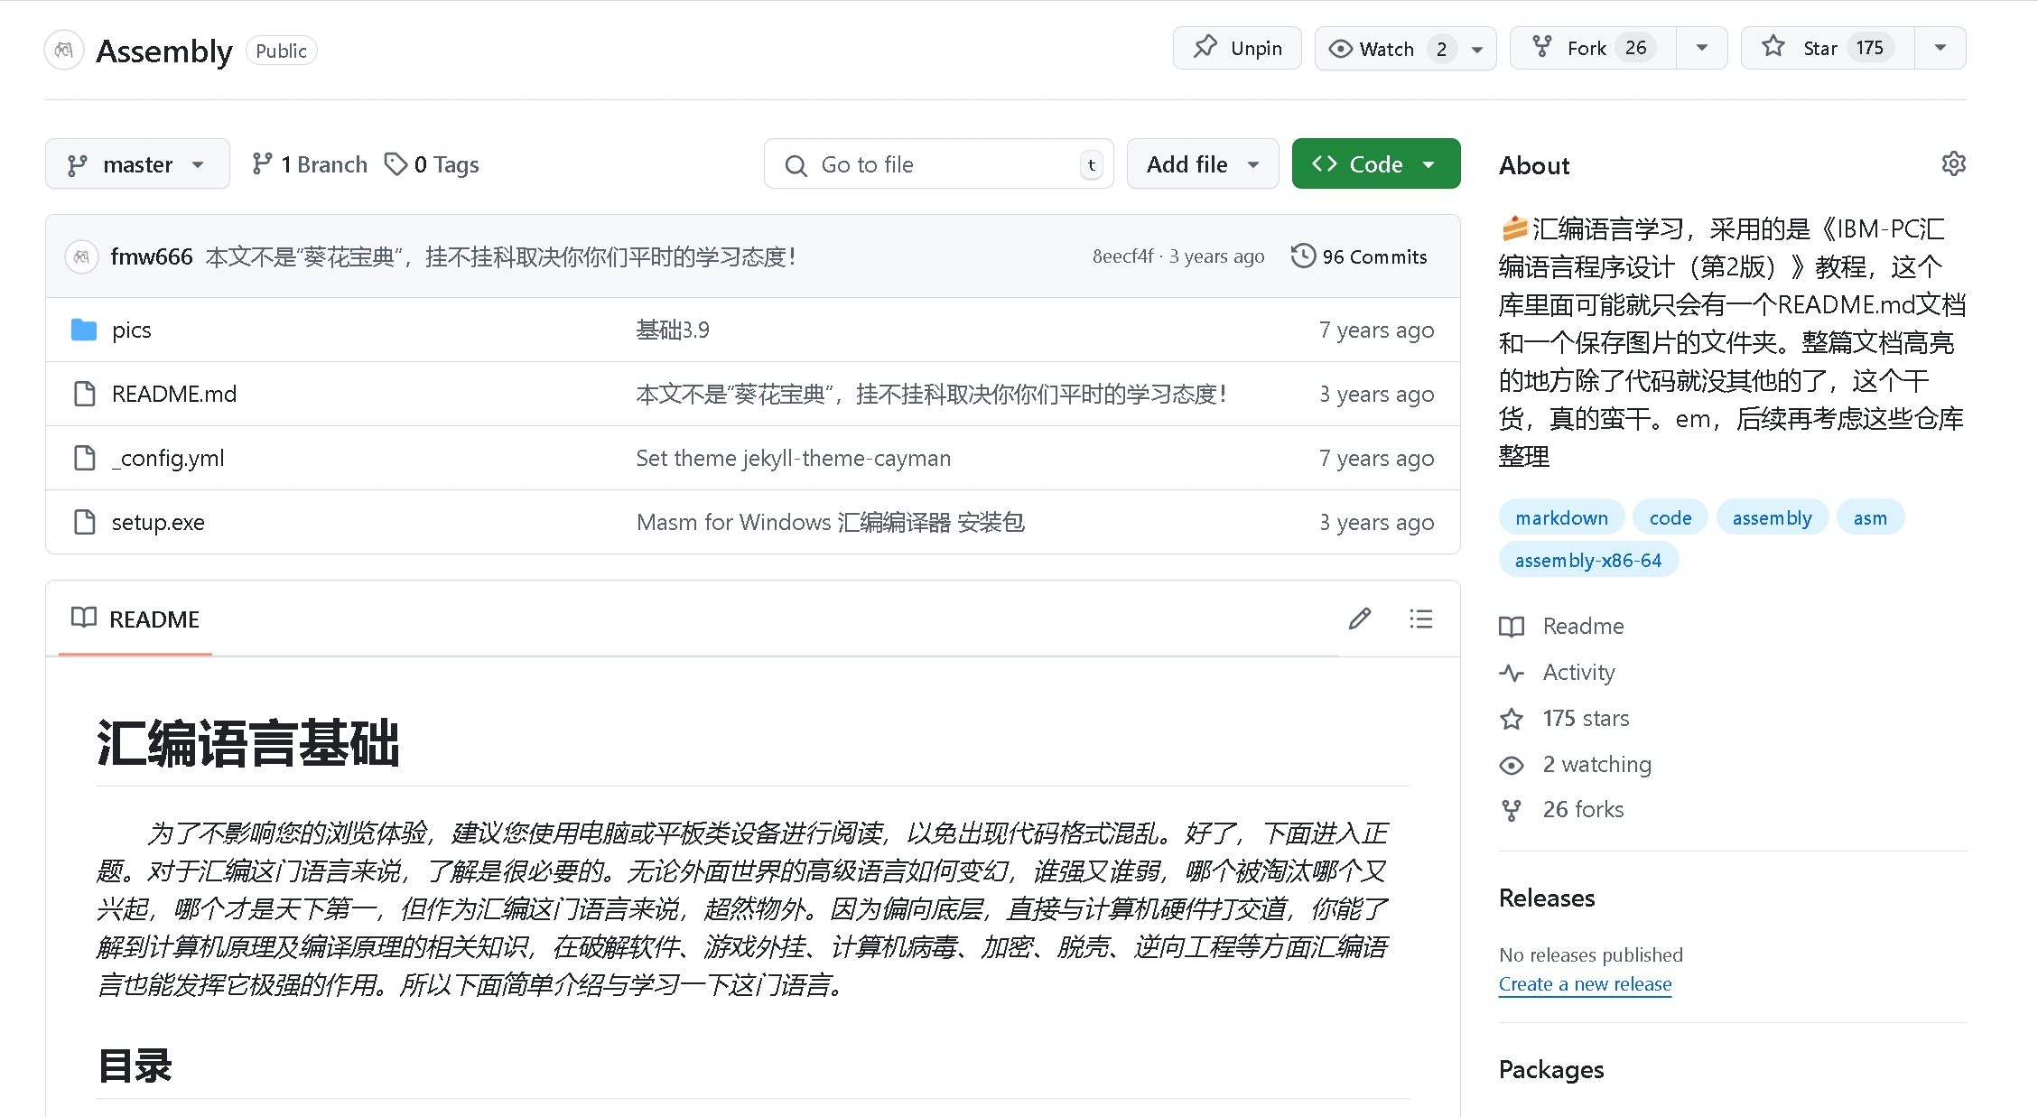Click the book icon beside Readme

point(1512,627)
